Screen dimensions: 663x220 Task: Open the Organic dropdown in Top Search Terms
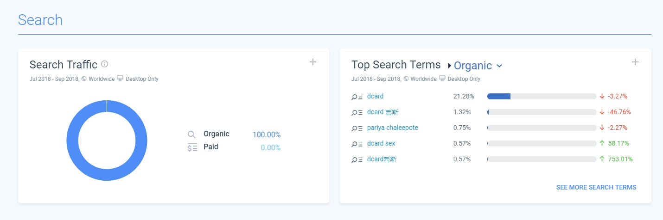click(478, 66)
